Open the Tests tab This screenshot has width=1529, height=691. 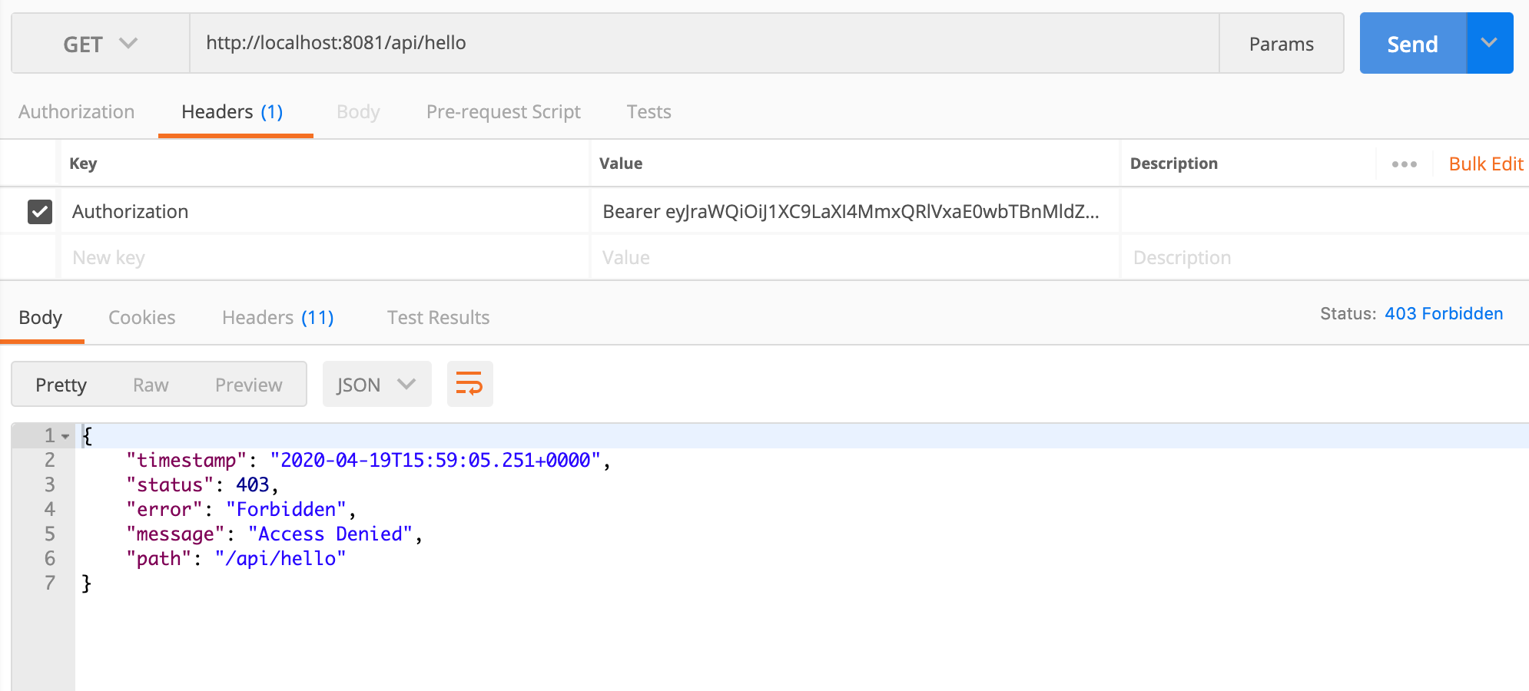tap(648, 111)
